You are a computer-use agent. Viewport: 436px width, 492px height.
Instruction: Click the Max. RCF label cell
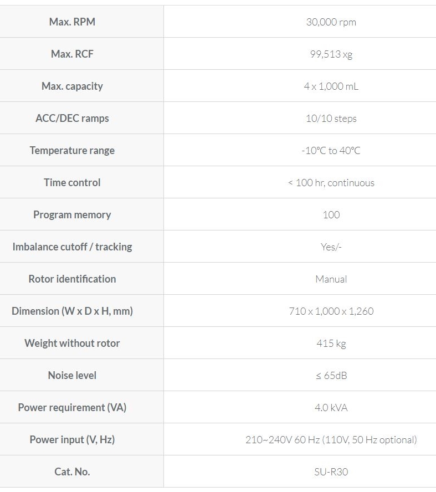click(x=72, y=54)
